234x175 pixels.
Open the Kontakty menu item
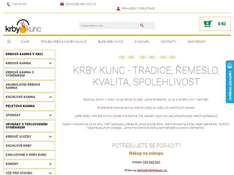[169, 41]
